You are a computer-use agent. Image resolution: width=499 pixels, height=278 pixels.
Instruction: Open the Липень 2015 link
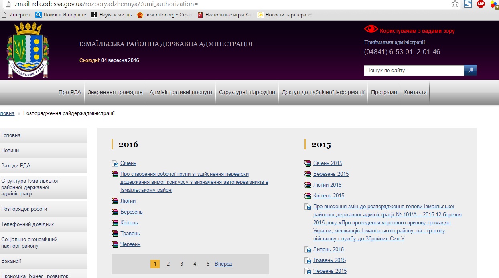(x=328, y=249)
